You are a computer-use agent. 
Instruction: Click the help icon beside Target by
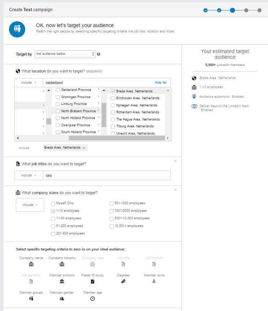coord(98,54)
